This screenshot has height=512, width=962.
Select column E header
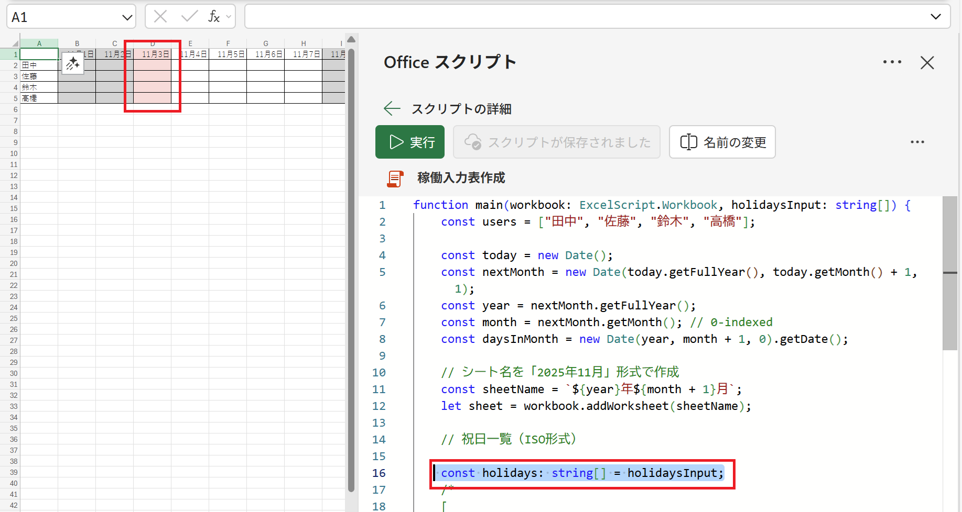190,43
